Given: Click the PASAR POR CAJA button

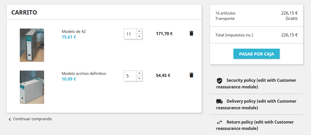Looking at the screenshot, I should [256, 54].
